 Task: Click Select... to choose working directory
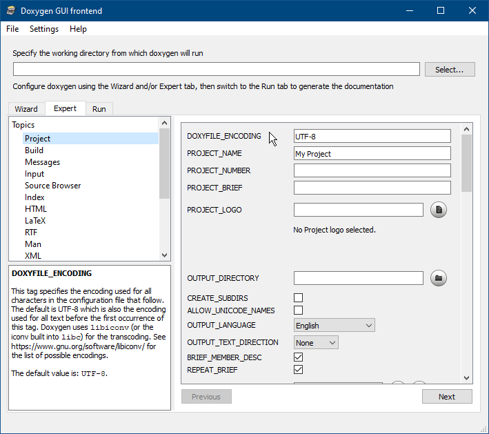[450, 69]
